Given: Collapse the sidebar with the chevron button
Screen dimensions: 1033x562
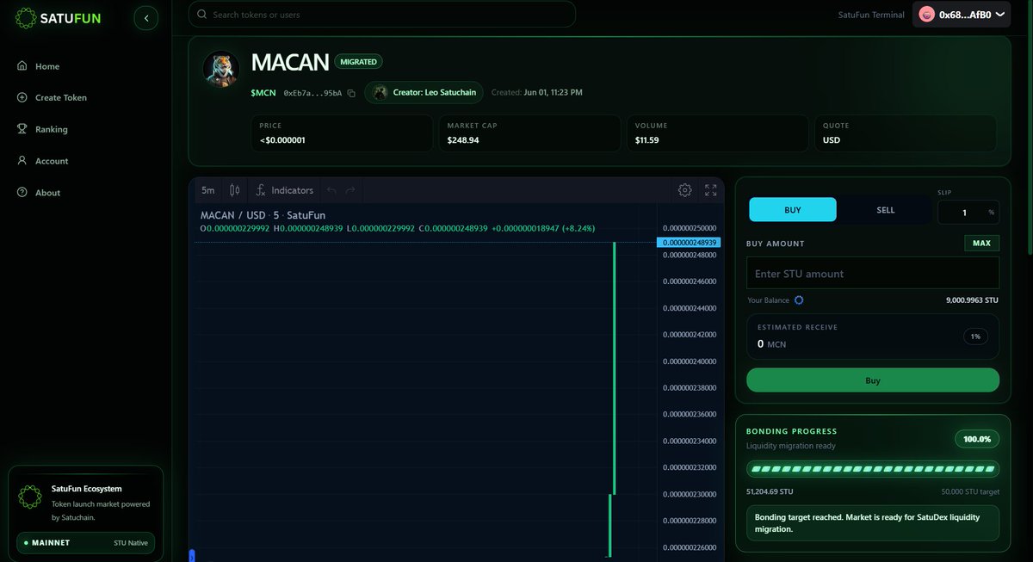Looking at the screenshot, I should pos(146,18).
